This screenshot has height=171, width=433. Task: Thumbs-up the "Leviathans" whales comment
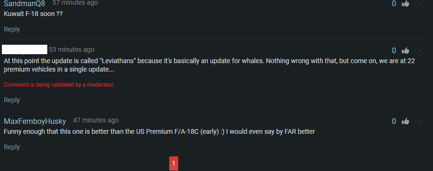click(406, 51)
